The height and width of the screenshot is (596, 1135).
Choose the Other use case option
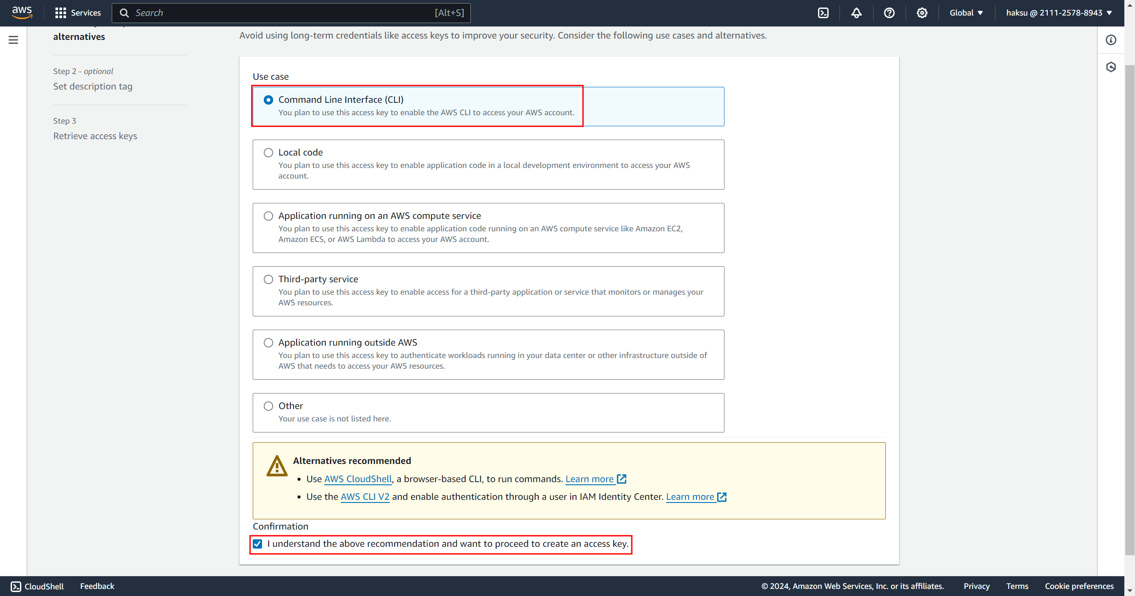(x=268, y=406)
